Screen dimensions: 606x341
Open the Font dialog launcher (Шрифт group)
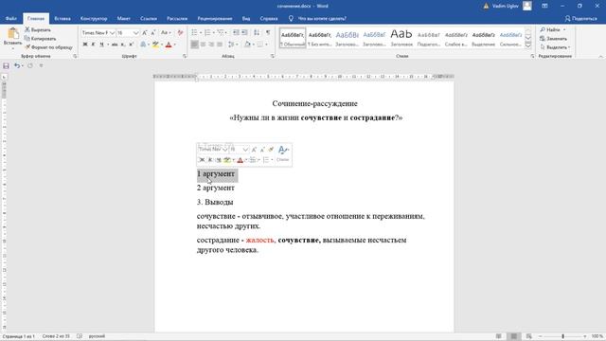[185, 56]
